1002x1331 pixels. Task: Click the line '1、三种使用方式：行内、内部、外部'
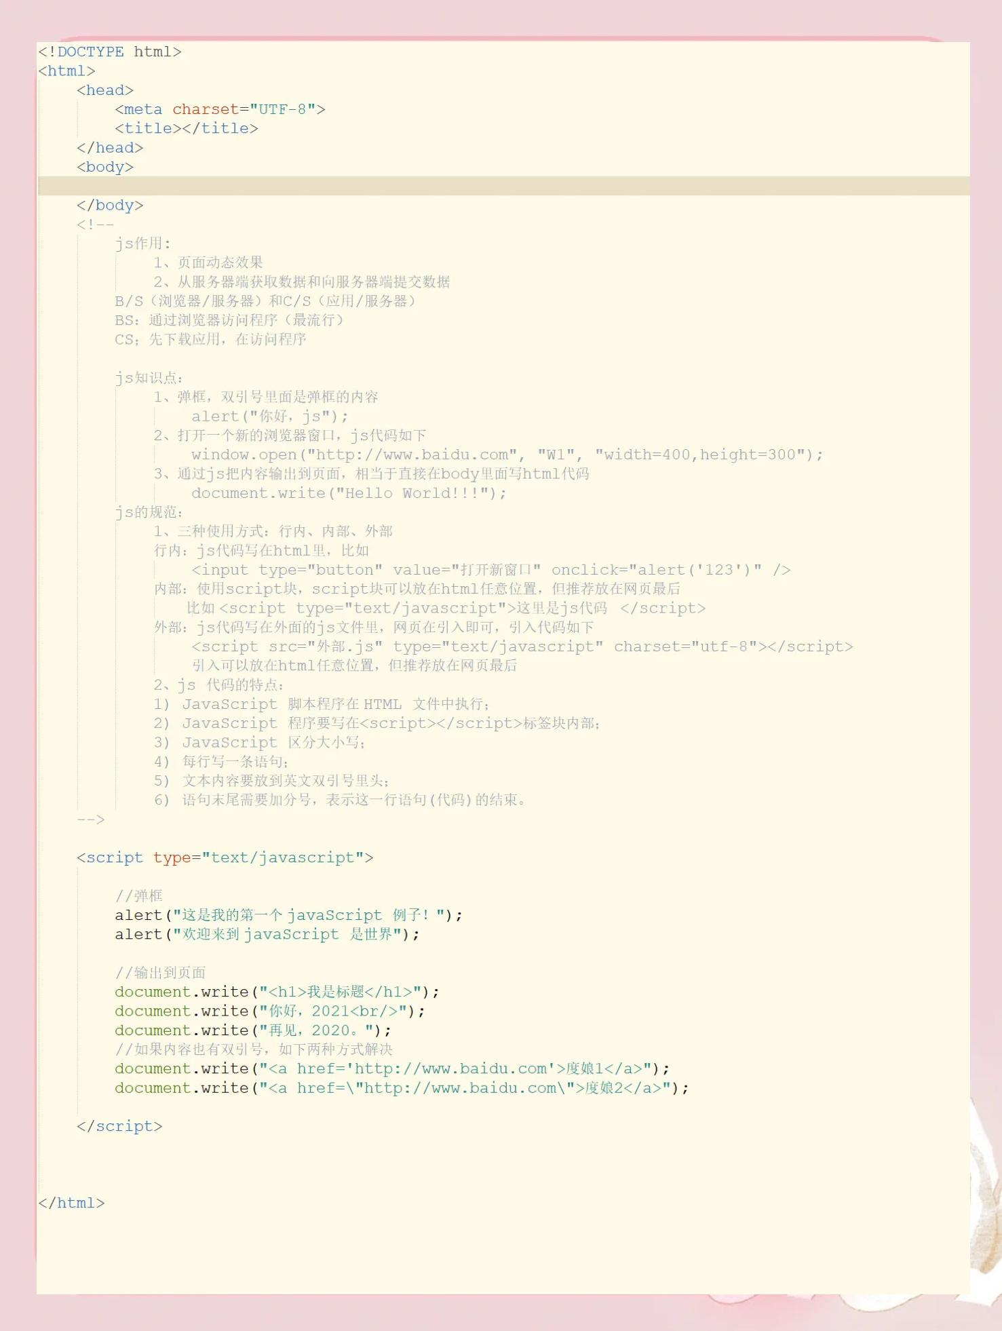[273, 531]
